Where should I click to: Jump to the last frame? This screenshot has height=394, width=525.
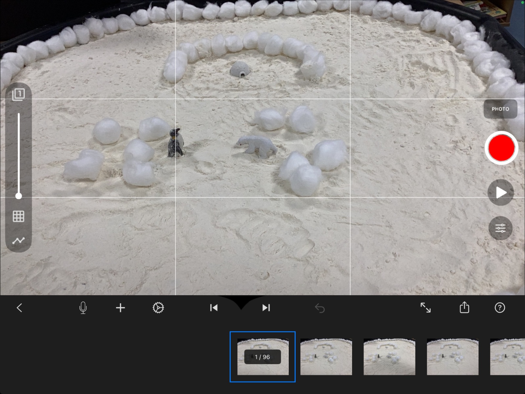266,308
